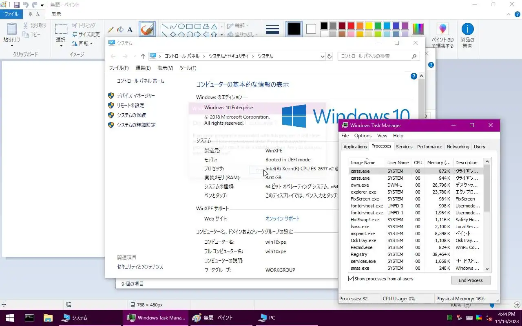Select the red color in palette
Viewport: 522px width, 326px height.
[x=351, y=26]
